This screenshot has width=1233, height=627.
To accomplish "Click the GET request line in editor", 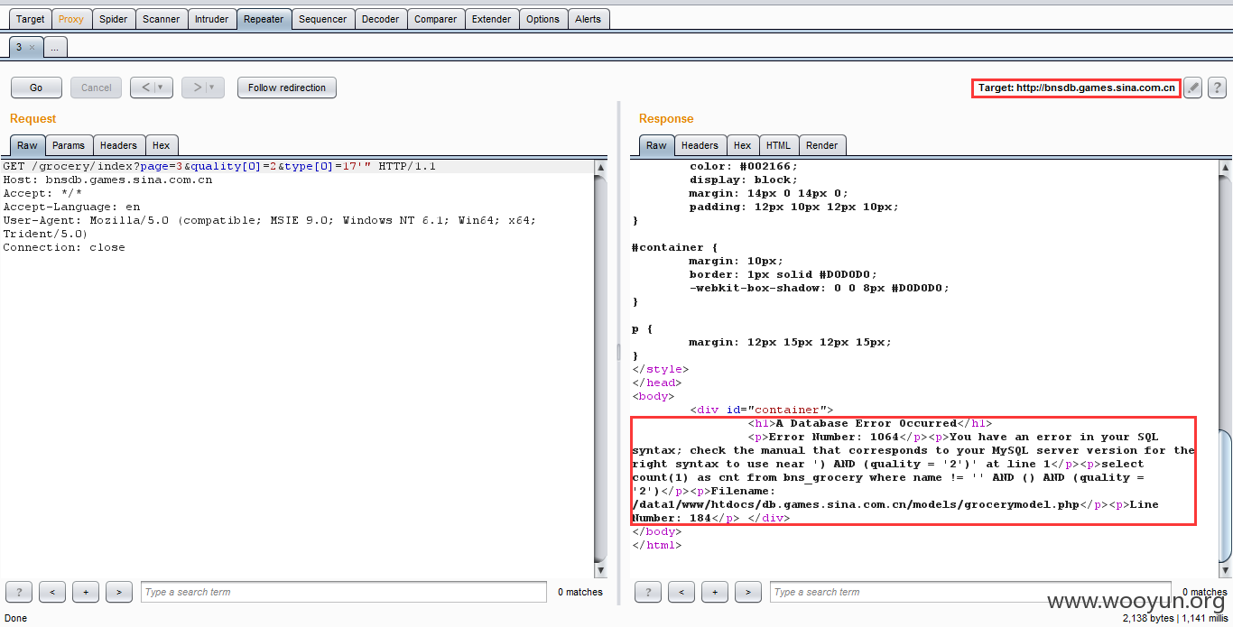I will coord(219,166).
